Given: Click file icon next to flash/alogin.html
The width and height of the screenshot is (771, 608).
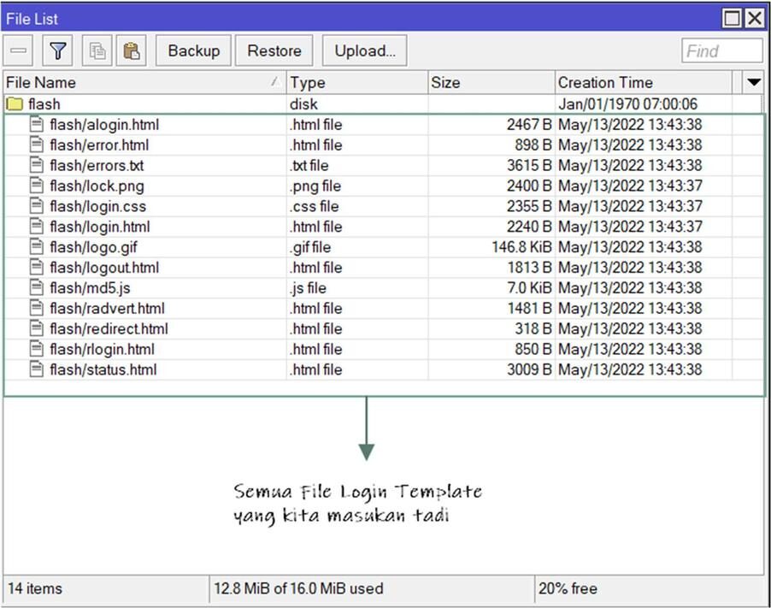Looking at the screenshot, I should tap(37, 125).
